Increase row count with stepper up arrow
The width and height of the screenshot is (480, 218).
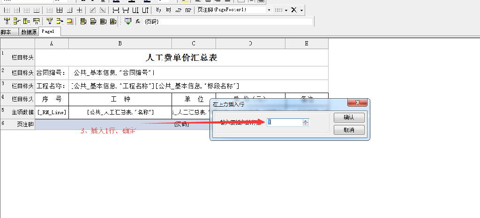point(306,120)
